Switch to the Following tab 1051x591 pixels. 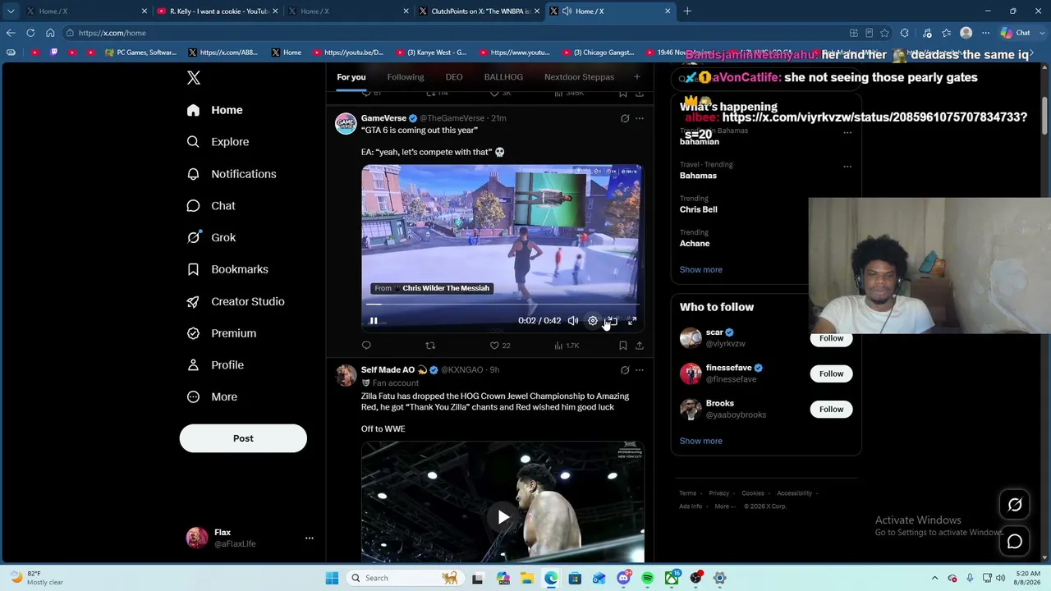tap(406, 77)
